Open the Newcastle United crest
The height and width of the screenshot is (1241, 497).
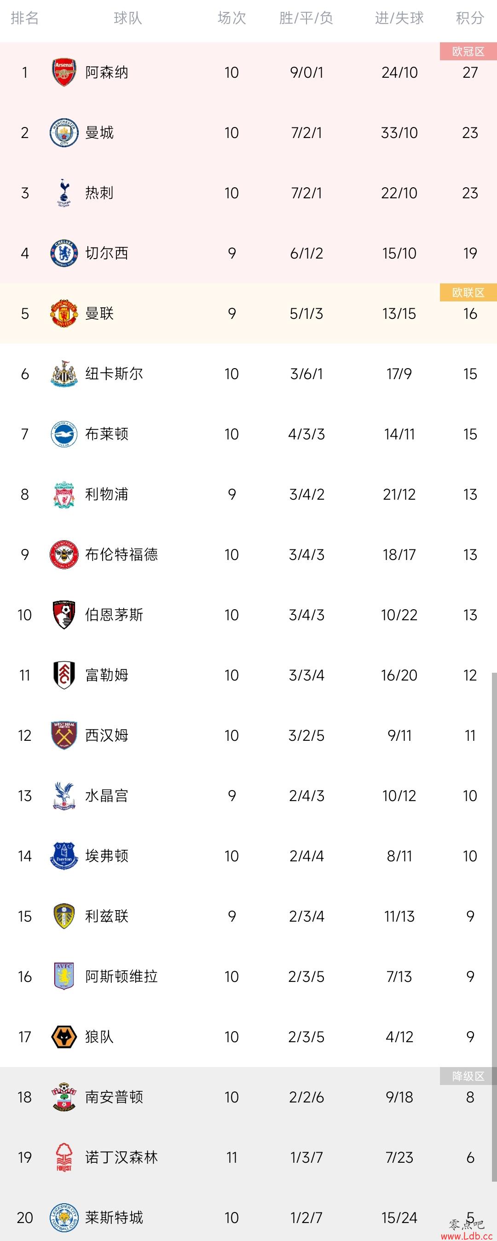click(64, 373)
